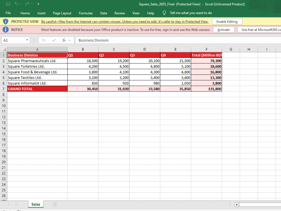The image size is (281, 211).
Task: Select column A header
Action: point(37,49)
